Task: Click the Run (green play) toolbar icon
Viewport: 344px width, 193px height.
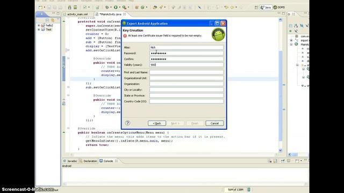Action: pyautogui.click(x=116, y=8)
